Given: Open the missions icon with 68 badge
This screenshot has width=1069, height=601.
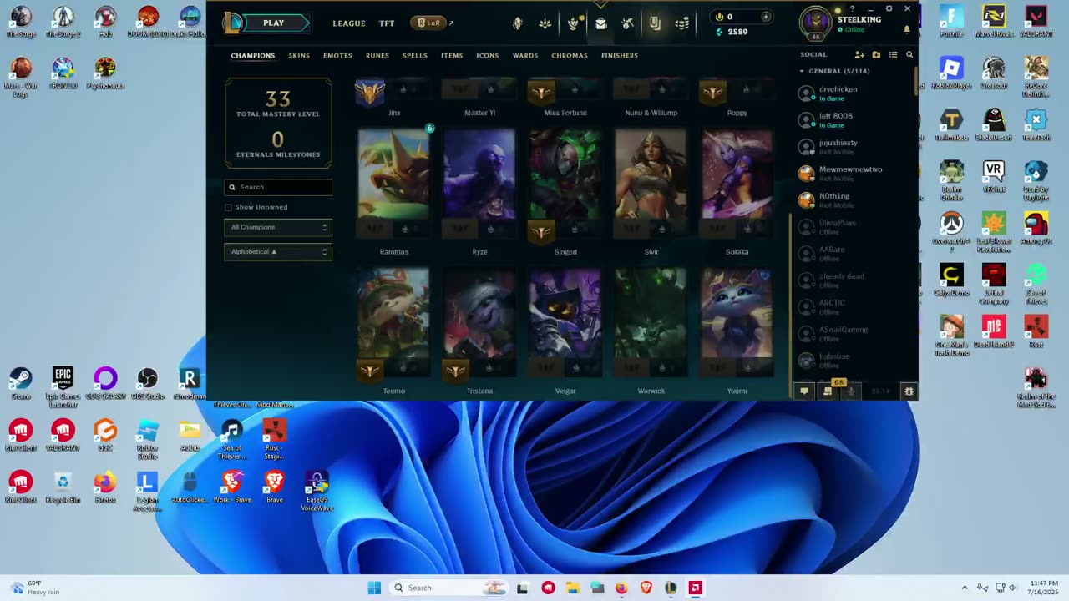Looking at the screenshot, I should pos(828,391).
